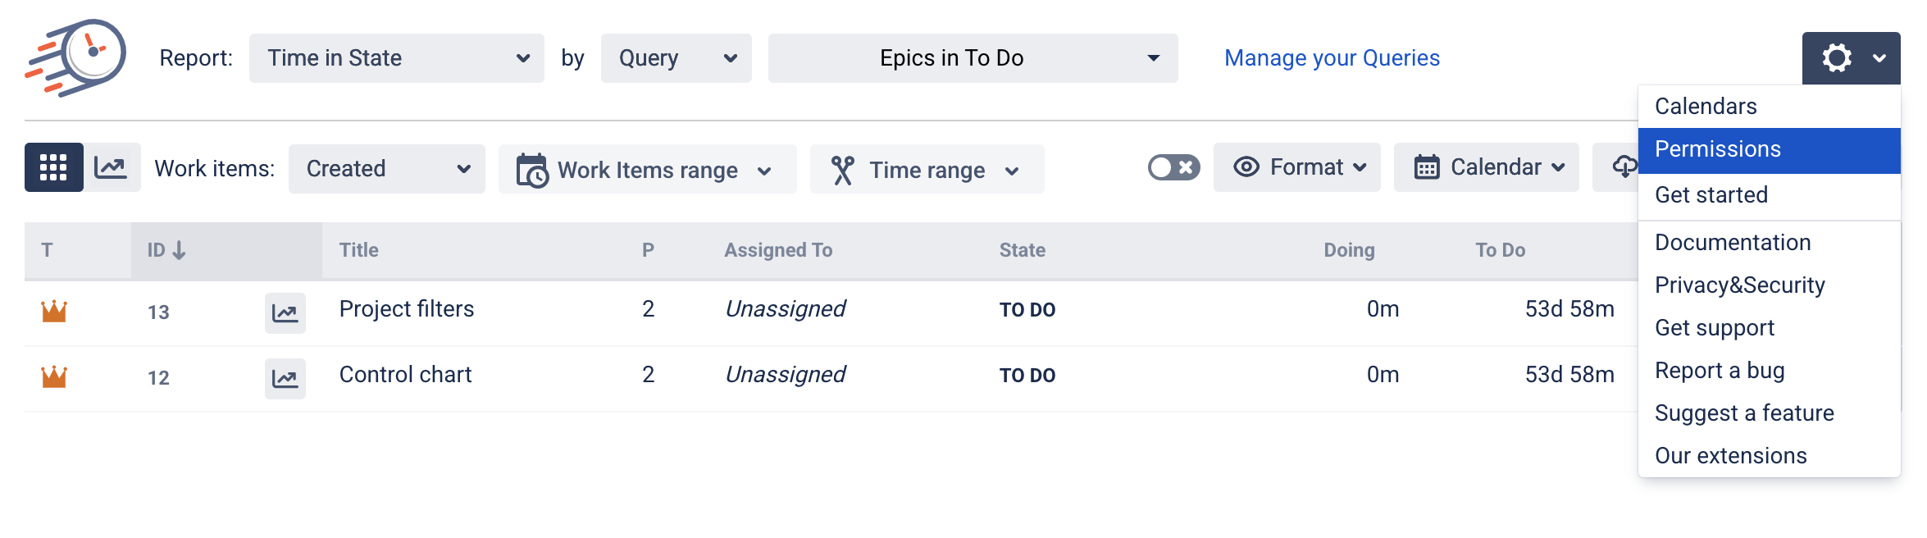Expand the Created work items dropdown
This screenshot has width=1927, height=538.
click(386, 169)
